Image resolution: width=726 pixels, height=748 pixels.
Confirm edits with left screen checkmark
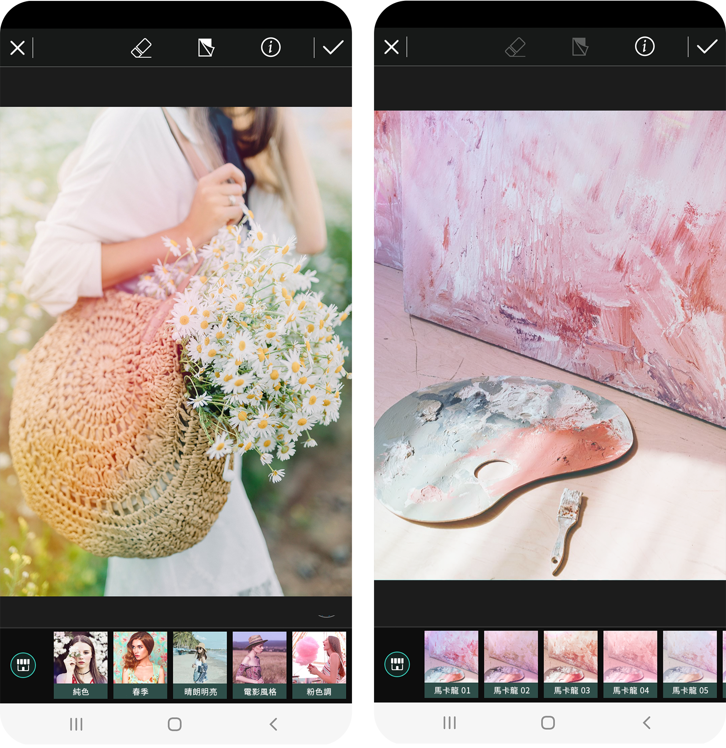(333, 48)
